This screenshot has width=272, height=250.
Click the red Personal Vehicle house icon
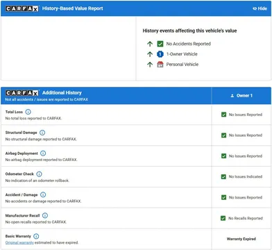pos(160,65)
